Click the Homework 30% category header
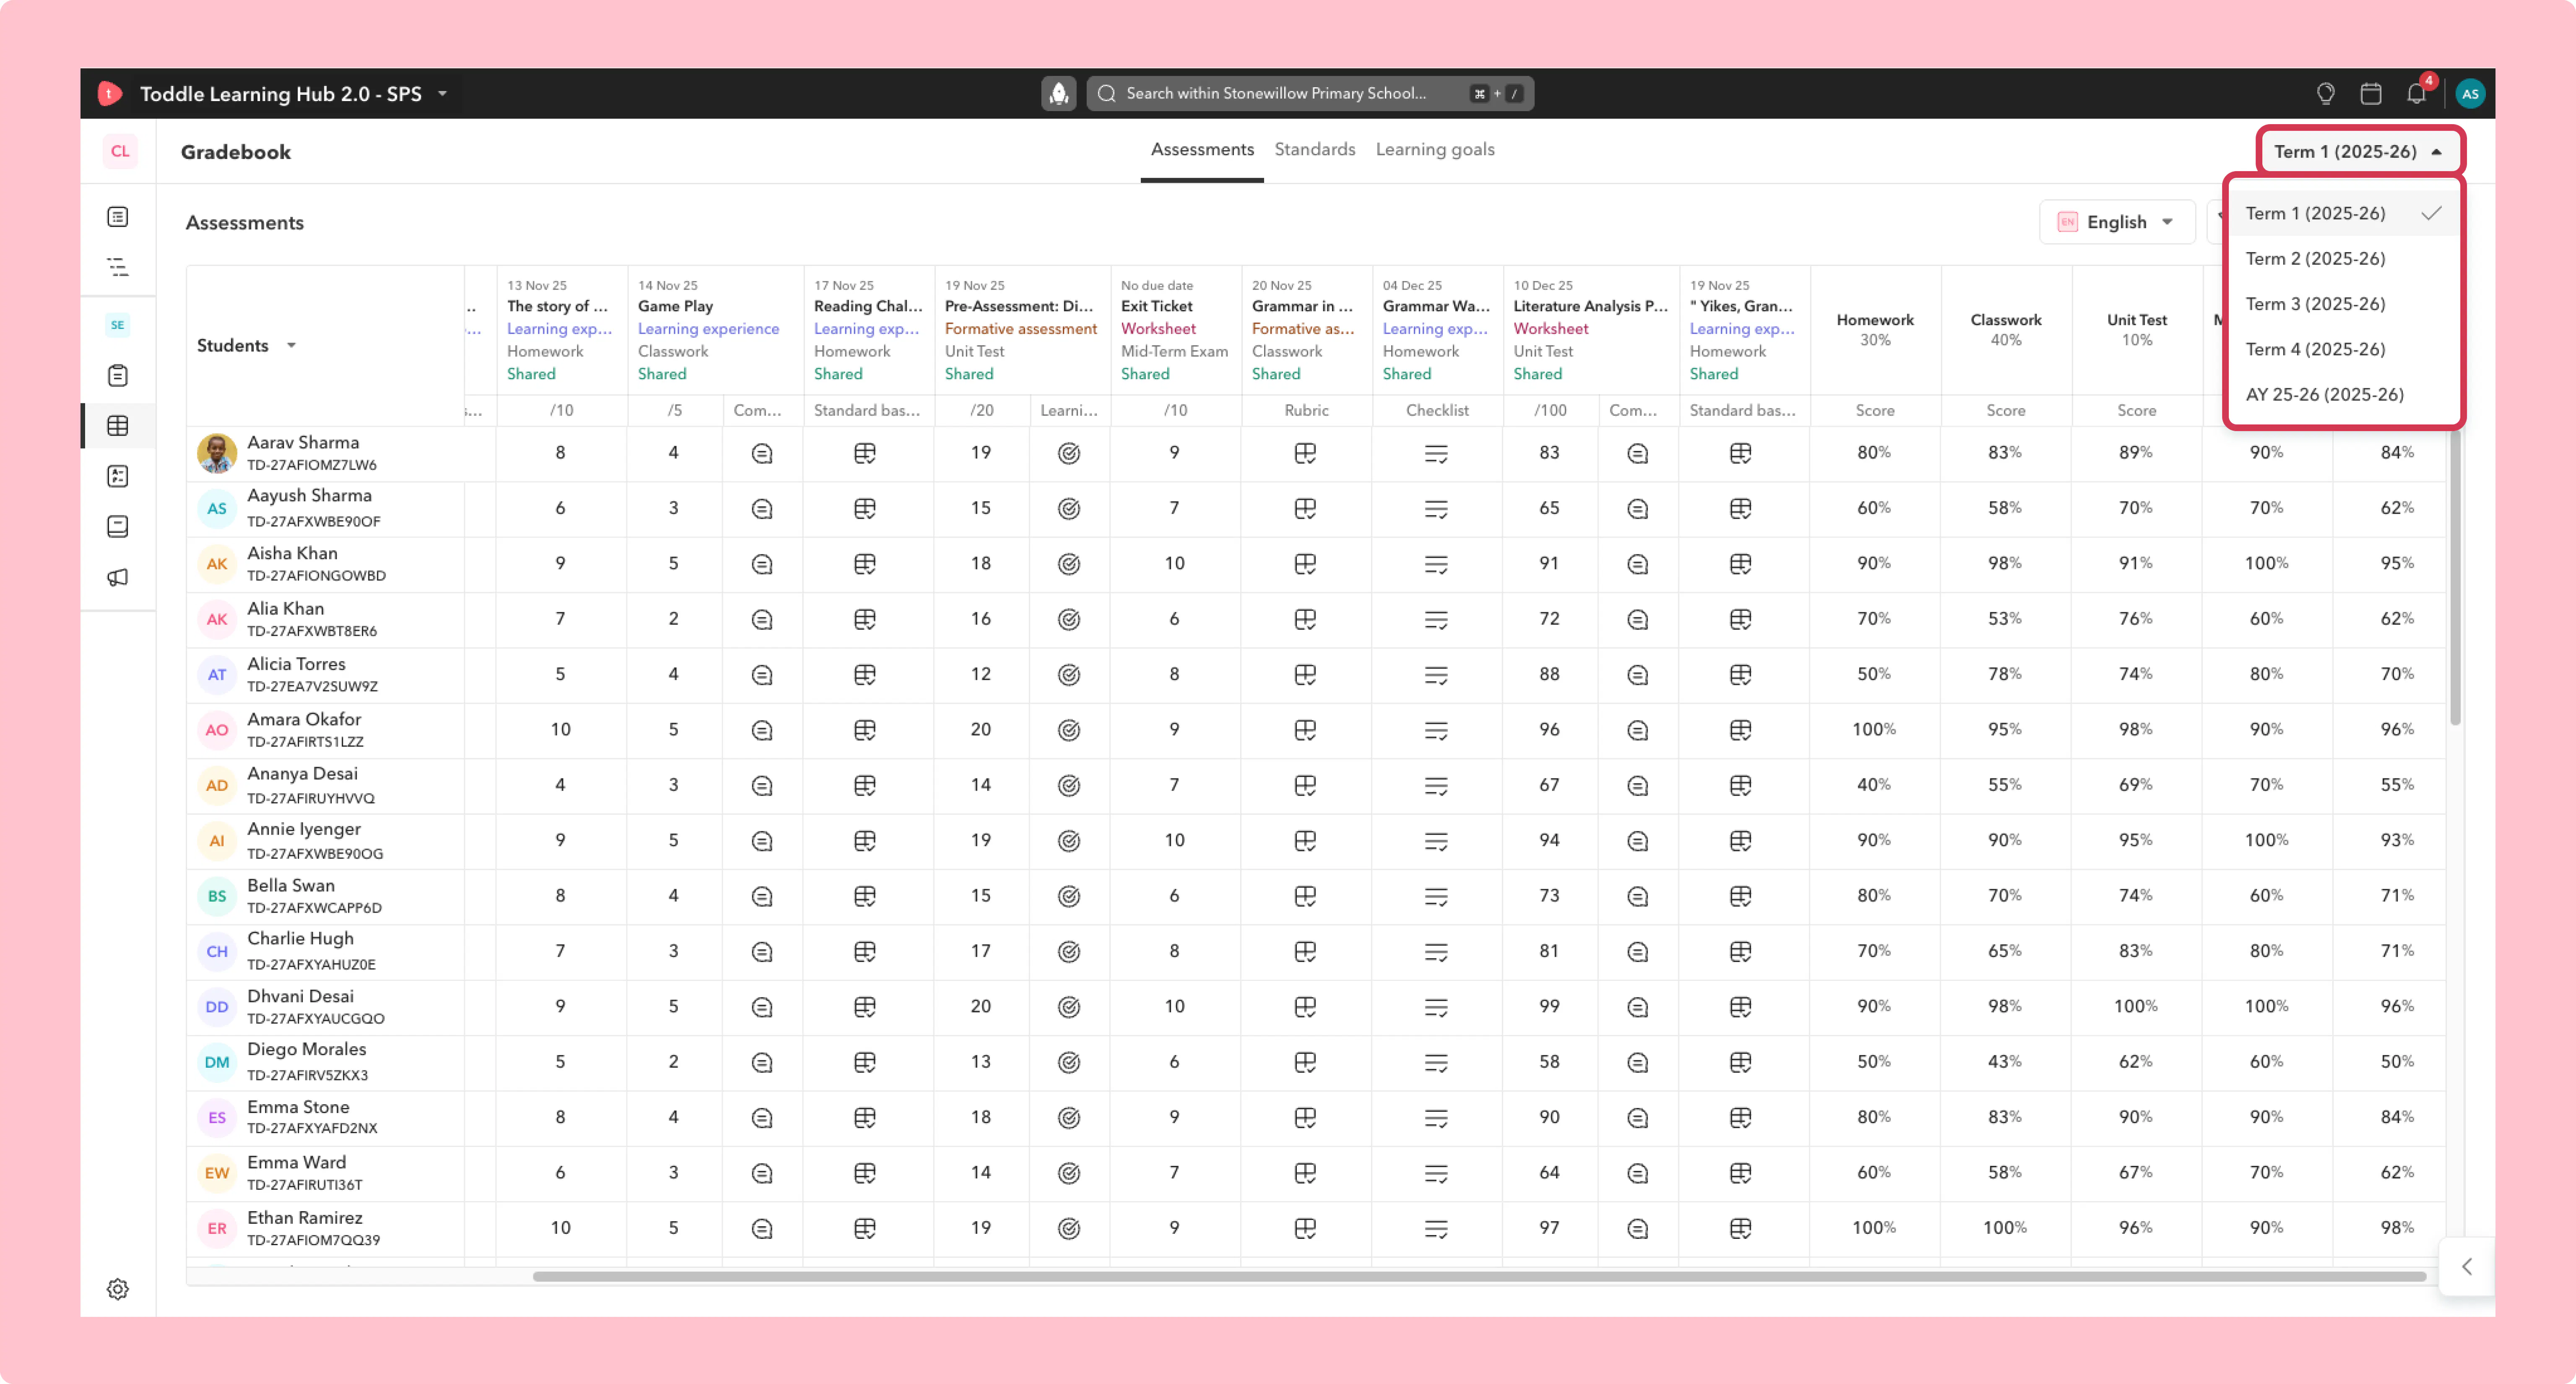The width and height of the screenshot is (2576, 1384). [x=1875, y=330]
